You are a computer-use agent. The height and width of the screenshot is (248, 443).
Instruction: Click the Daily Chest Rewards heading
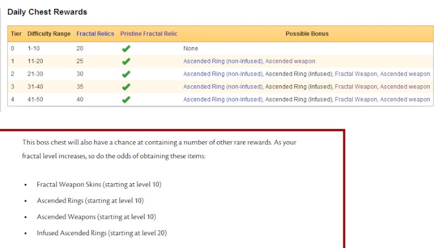(x=47, y=12)
